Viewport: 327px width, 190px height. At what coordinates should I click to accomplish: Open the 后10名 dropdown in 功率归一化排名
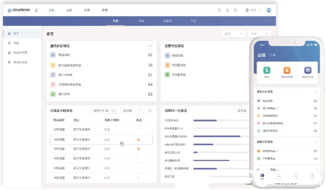(242, 111)
